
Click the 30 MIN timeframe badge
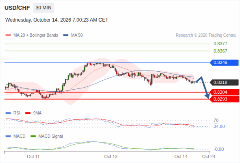[44, 8]
